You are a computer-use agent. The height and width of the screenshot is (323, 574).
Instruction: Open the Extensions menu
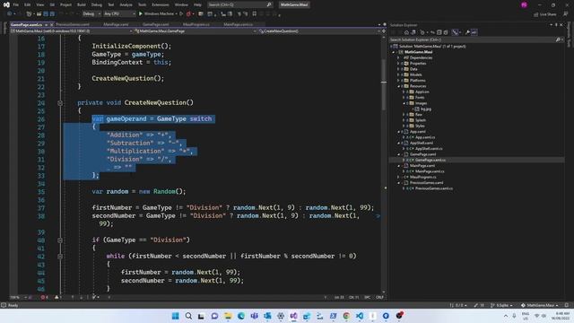161,4
